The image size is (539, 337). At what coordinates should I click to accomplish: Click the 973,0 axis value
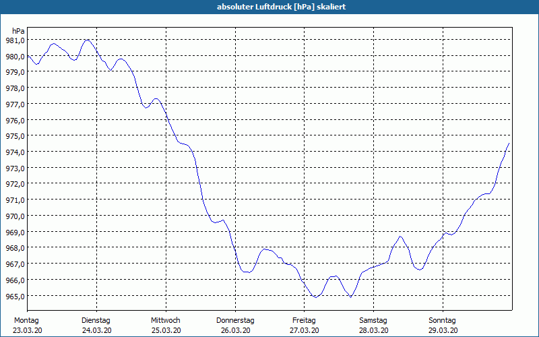pos(15,168)
